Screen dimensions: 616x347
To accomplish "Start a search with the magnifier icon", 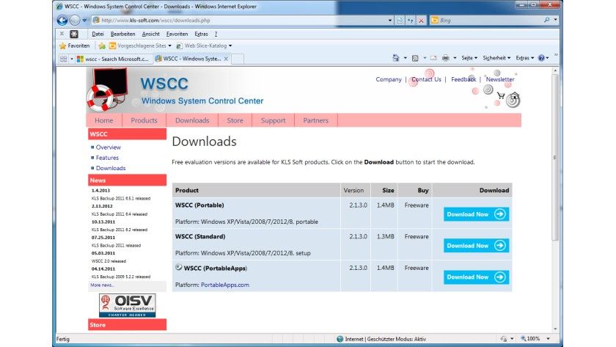I will click(546, 20).
